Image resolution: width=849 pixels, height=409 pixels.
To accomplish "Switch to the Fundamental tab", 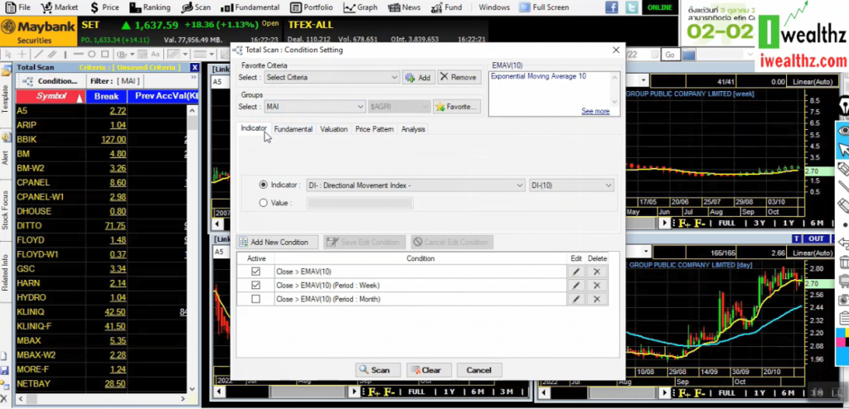I will pos(293,129).
